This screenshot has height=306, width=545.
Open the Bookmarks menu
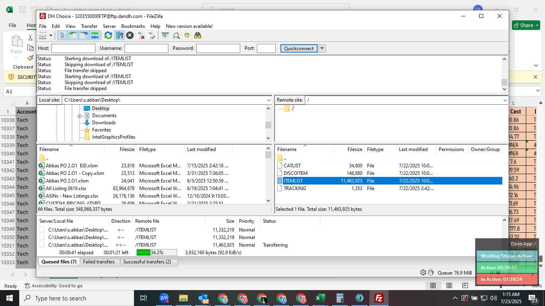[133, 26]
